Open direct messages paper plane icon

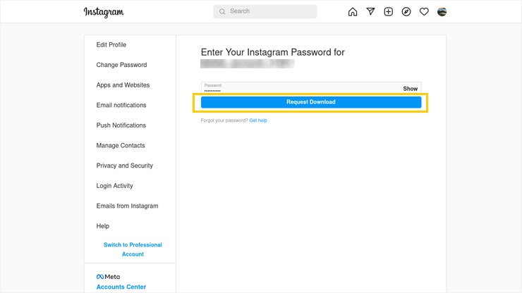coord(370,12)
